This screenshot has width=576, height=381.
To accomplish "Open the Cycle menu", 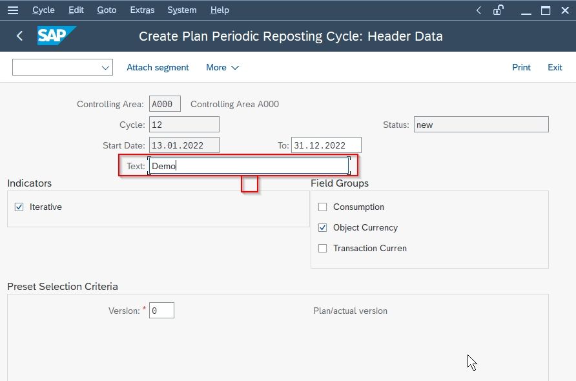I will [x=43, y=10].
